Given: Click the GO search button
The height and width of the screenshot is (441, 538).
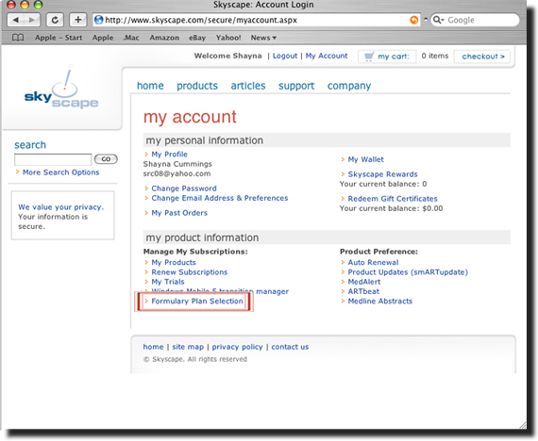Looking at the screenshot, I should 106,159.
